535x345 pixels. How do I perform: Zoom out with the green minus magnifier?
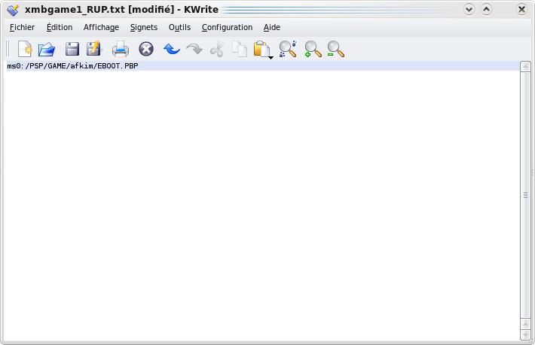[336, 49]
